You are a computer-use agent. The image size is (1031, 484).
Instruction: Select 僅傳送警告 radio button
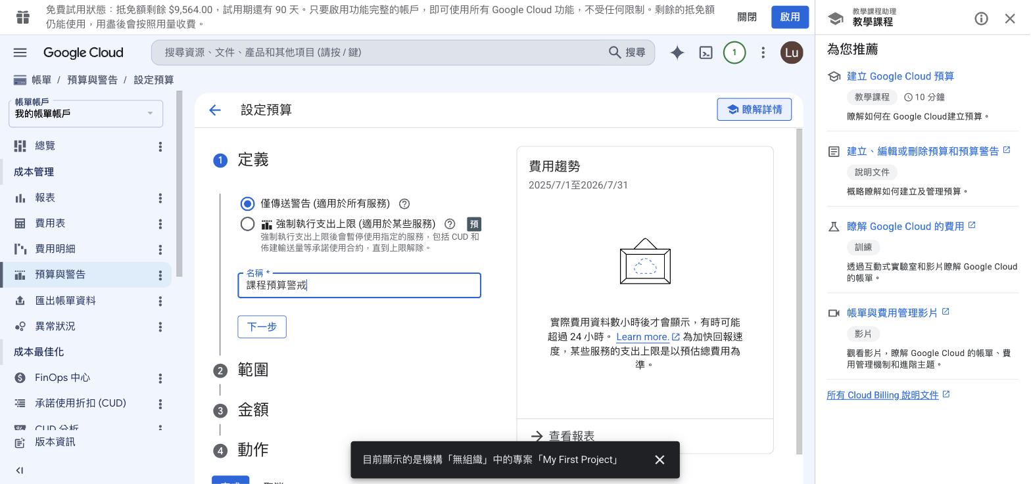coord(247,204)
